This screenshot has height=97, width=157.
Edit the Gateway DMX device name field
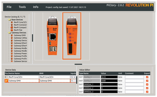pos(24,81)
